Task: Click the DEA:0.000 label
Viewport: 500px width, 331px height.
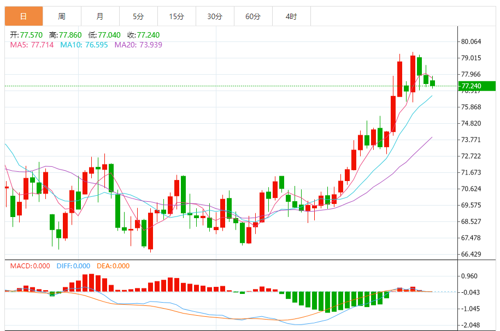Action: click(x=113, y=266)
